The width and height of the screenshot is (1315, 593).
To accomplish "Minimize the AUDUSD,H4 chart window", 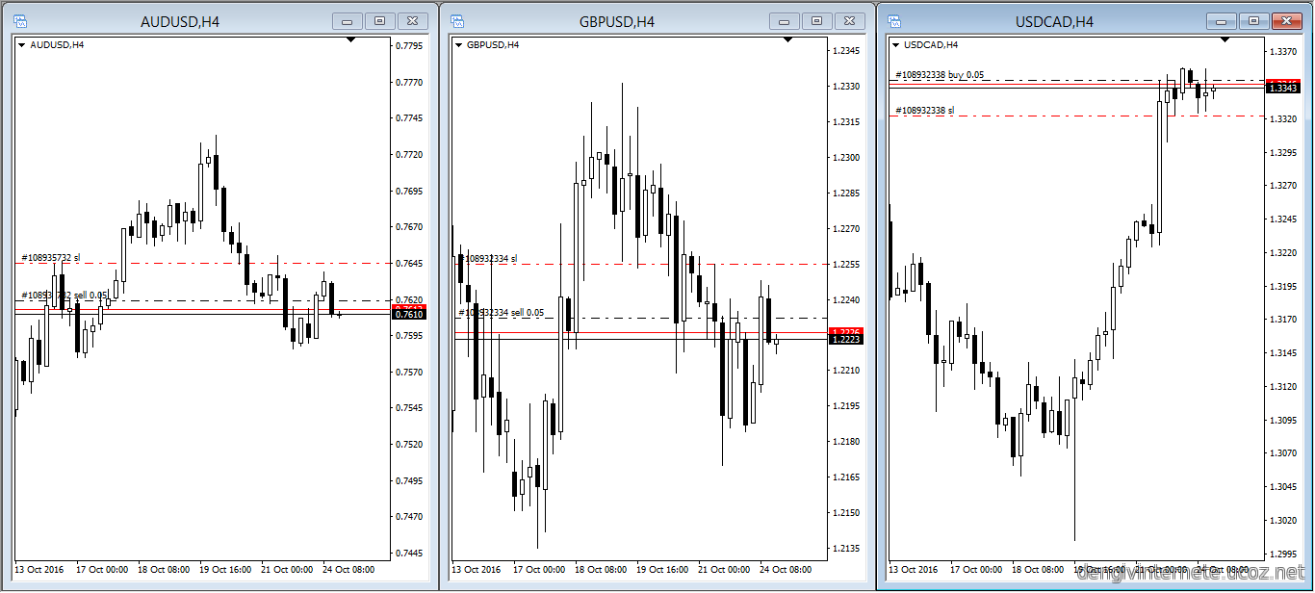I will click(347, 20).
